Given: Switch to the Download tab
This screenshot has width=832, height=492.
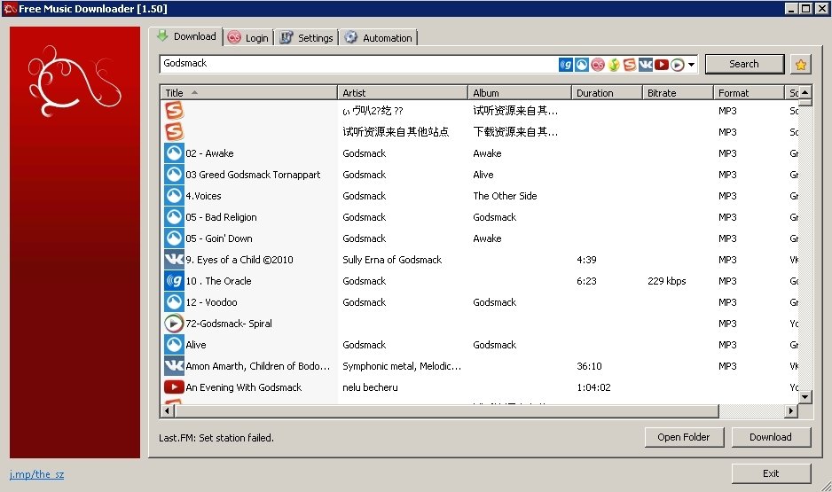Looking at the screenshot, I should pyautogui.click(x=186, y=36).
